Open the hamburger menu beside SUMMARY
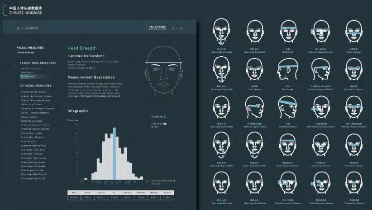This screenshot has height=210, width=372. tap(18, 28)
